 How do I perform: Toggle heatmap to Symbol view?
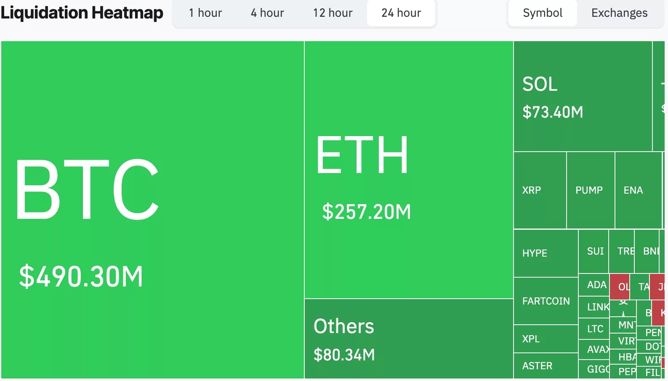[542, 13]
